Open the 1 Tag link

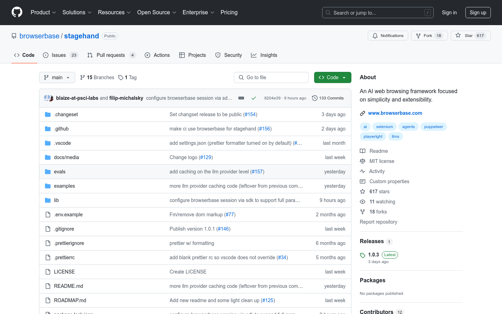click(x=127, y=77)
